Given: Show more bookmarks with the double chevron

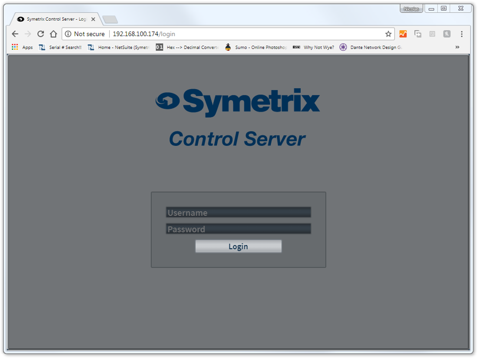Looking at the screenshot, I should coord(457,47).
